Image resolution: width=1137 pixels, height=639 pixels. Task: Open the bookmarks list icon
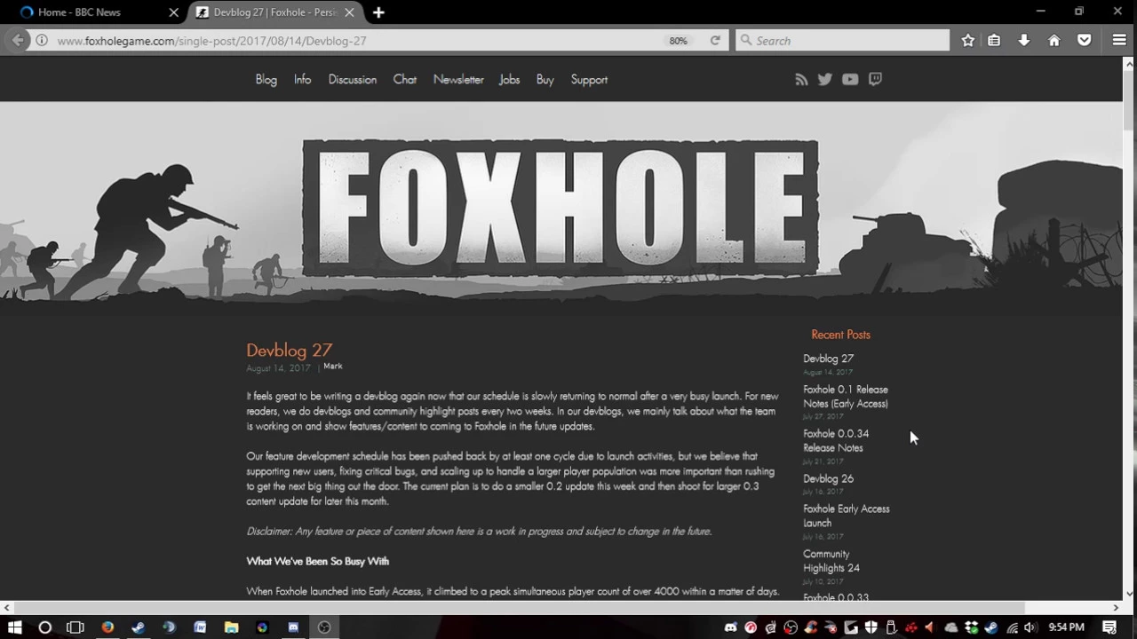[x=994, y=40]
